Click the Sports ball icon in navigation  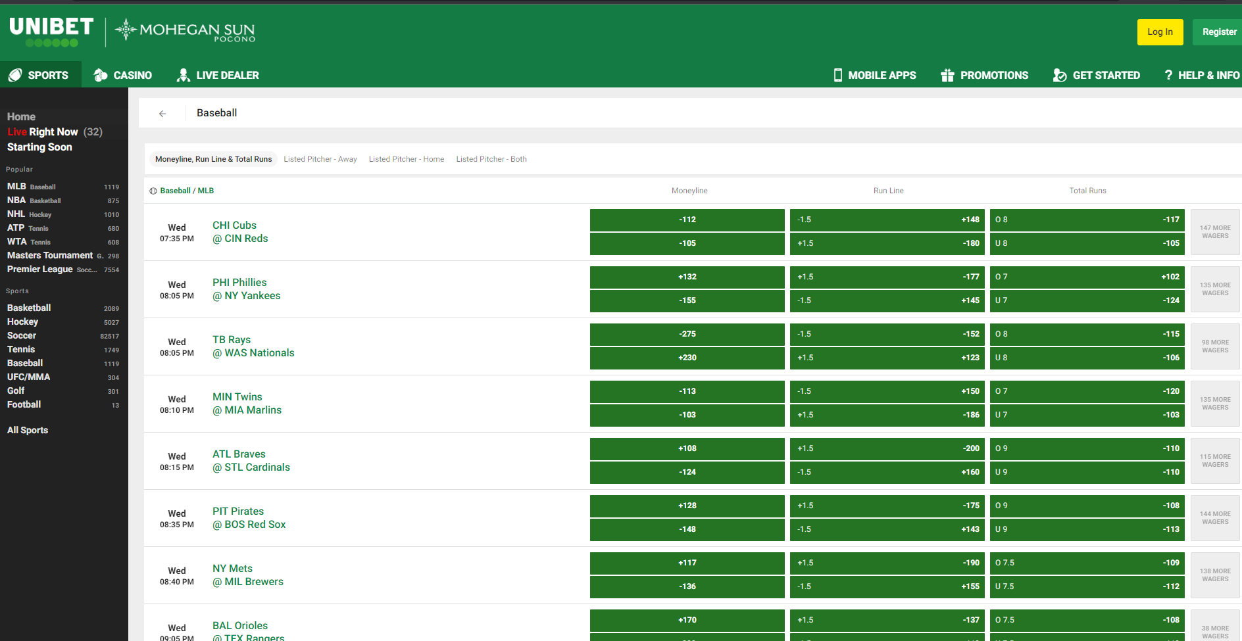coord(15,75)
